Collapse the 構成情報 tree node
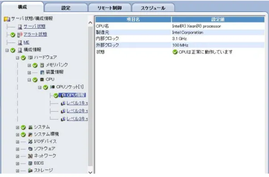Viewport: 269px width, 177px height. pos(7,50)
